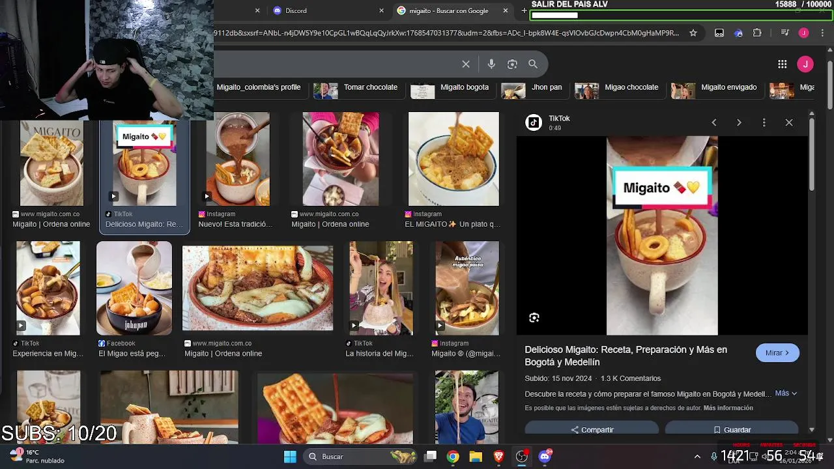Open File Explorer from the taskbar

[476, 457]
